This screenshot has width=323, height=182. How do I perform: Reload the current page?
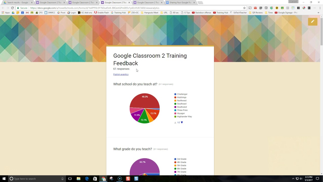[12, 8]
